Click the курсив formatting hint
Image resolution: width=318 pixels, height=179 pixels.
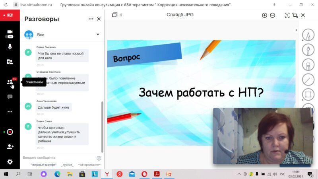67,165
